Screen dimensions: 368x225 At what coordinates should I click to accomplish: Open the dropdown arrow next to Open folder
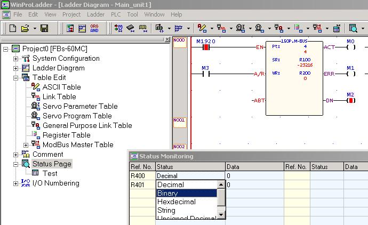[35, 28]
